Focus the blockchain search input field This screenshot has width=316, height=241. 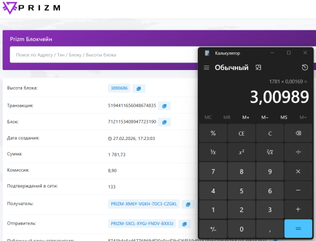[104, 55]
